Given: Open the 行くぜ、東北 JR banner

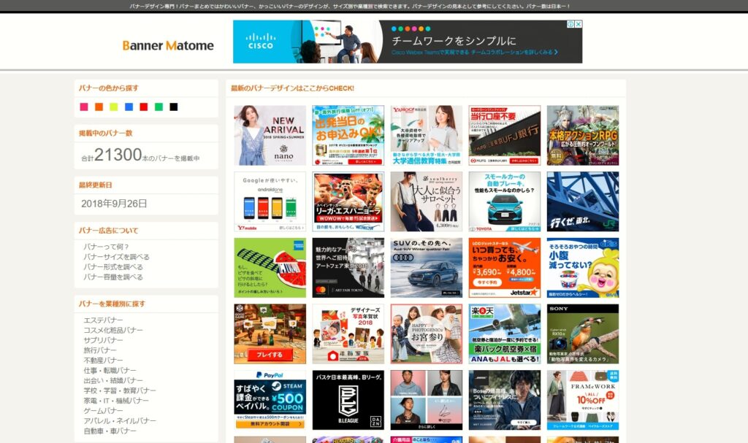Looking at the screenshot, I should [583, 201].
